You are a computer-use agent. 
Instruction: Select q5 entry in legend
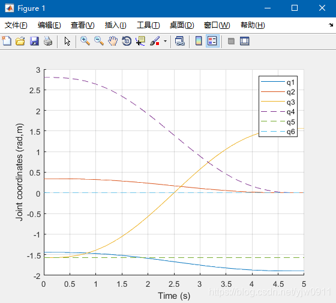click(x=278, y=121)
